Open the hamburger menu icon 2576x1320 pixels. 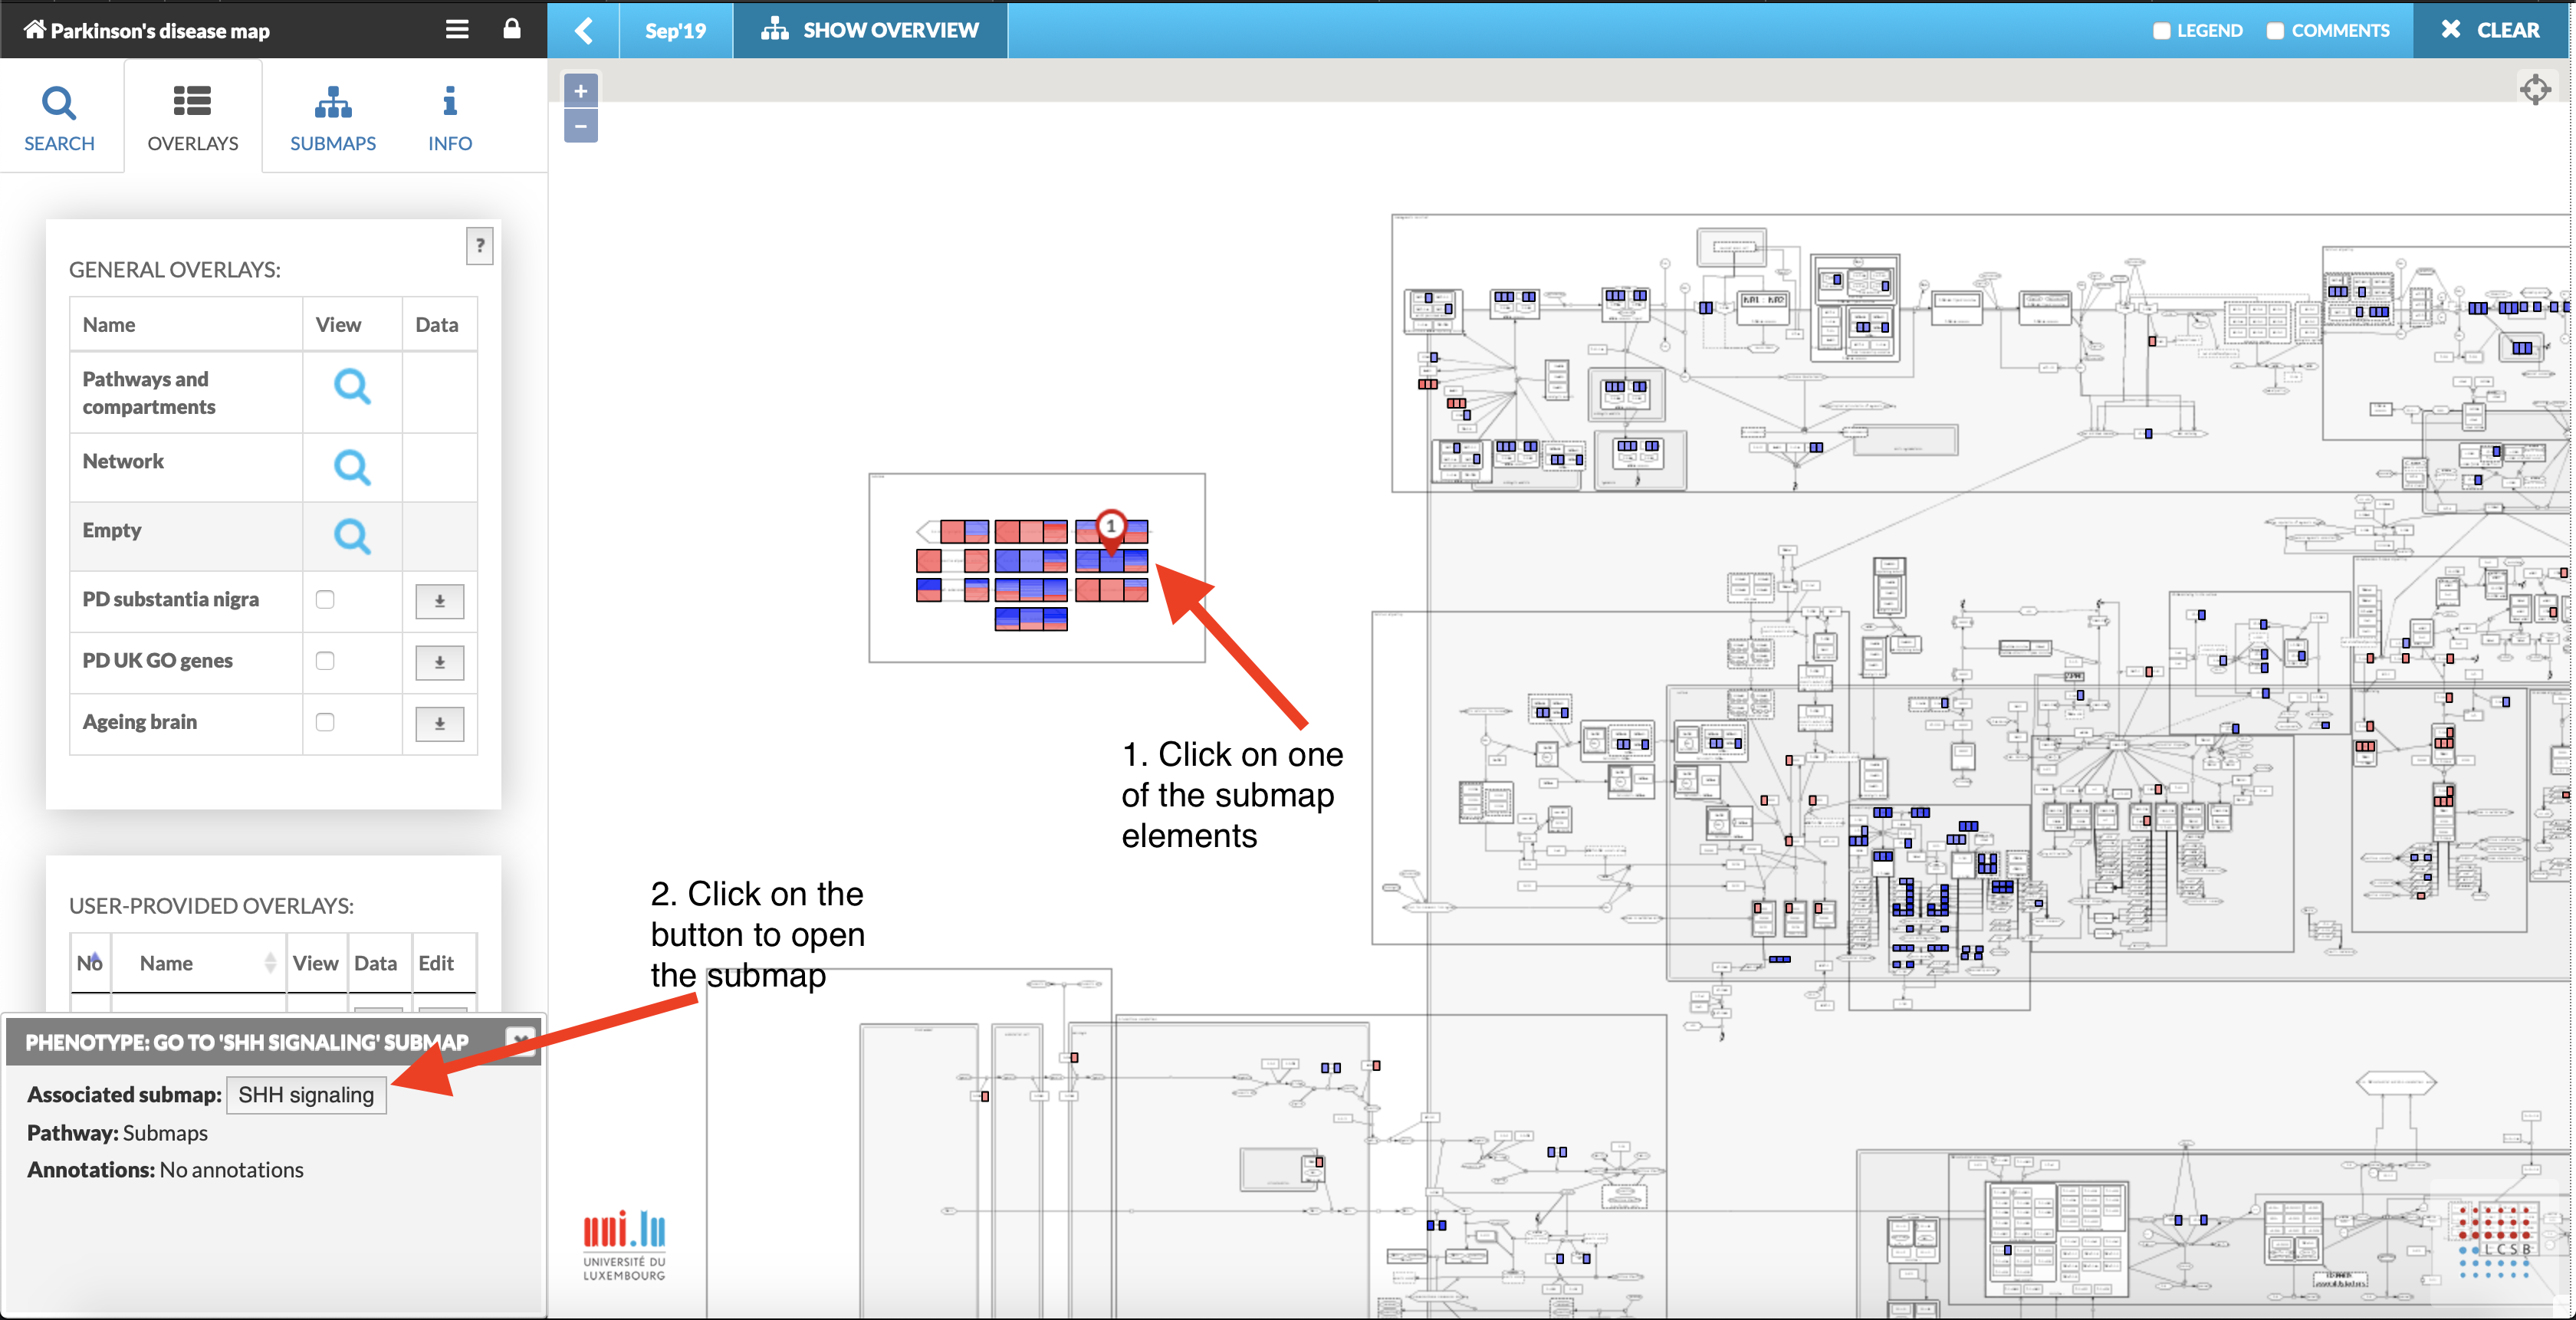456,29
